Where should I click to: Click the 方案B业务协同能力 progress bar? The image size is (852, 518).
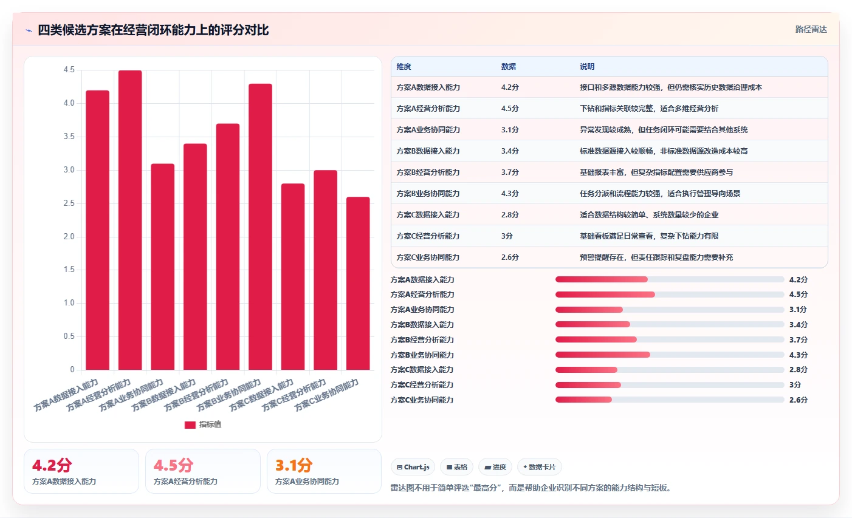coord(670,355)
